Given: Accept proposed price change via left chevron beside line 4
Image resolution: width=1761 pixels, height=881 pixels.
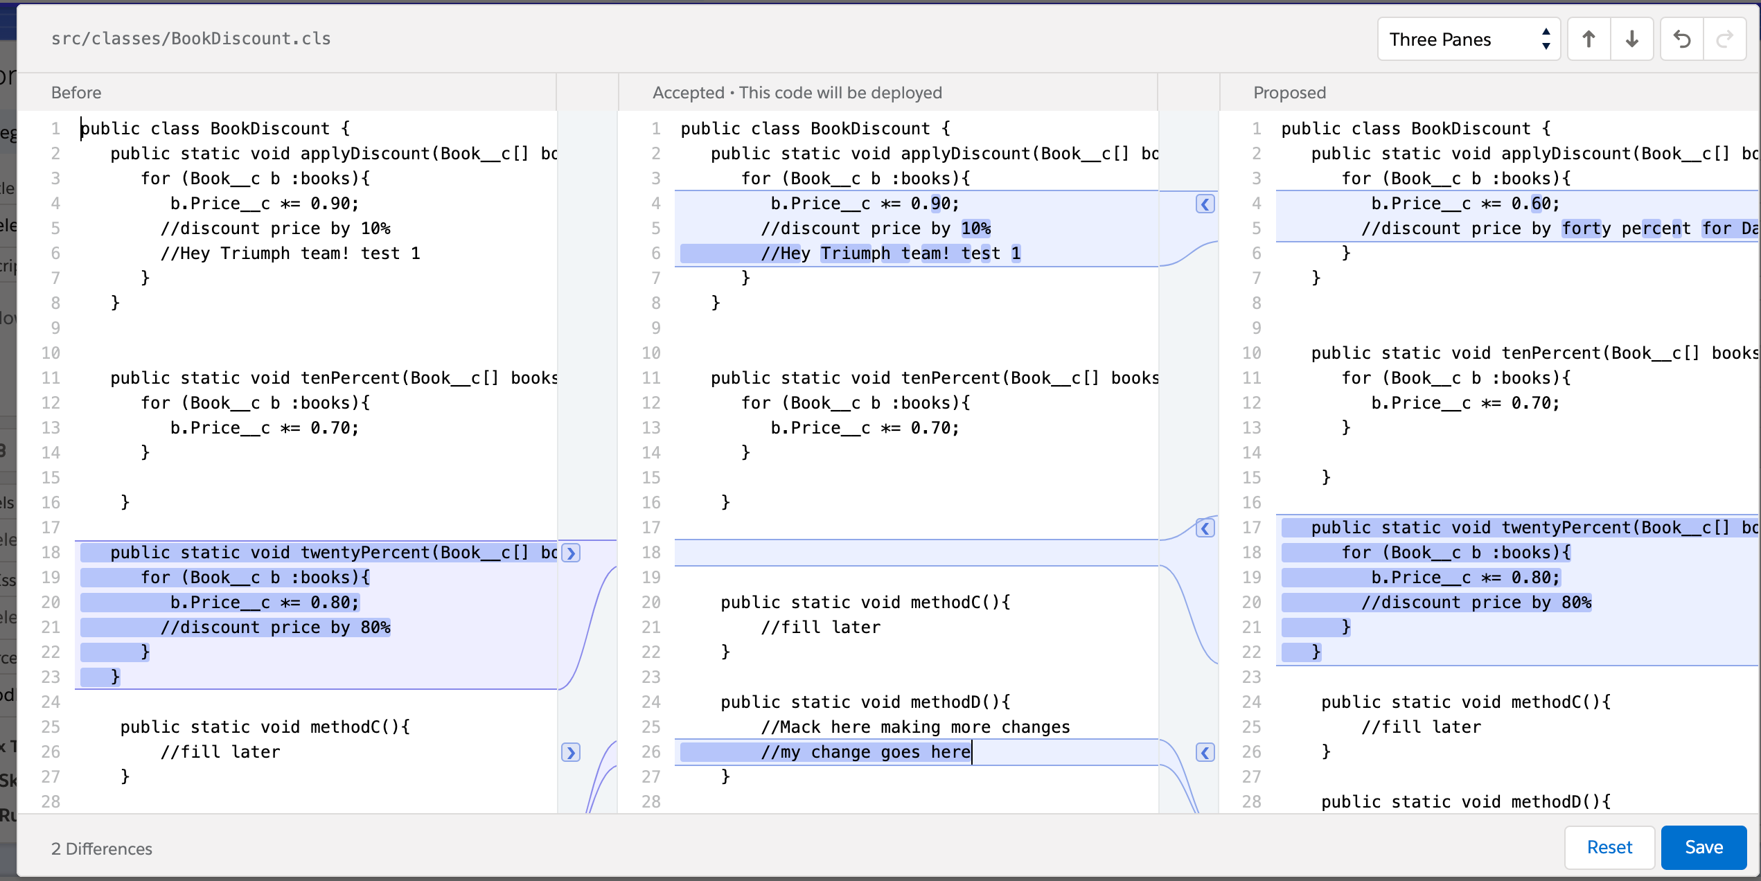Looking at the screenshot, I should click(x=1205, y=204).
